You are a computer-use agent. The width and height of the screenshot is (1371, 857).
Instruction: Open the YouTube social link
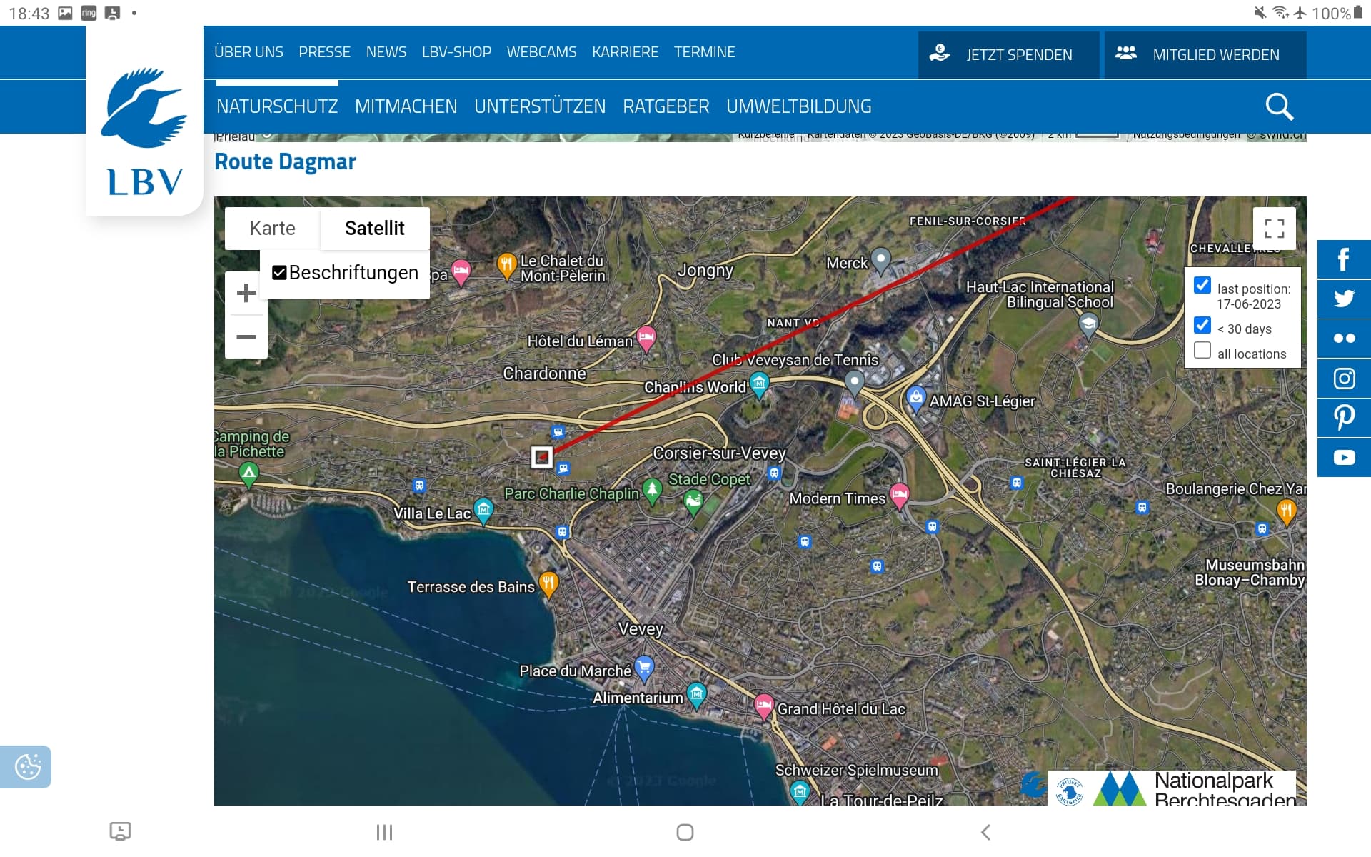(1344, 457)
